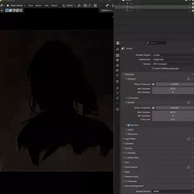The width and height of the screenshot is (194, 194).
Task: Enable Freestyle checkbox
Action: coord(126,181)
